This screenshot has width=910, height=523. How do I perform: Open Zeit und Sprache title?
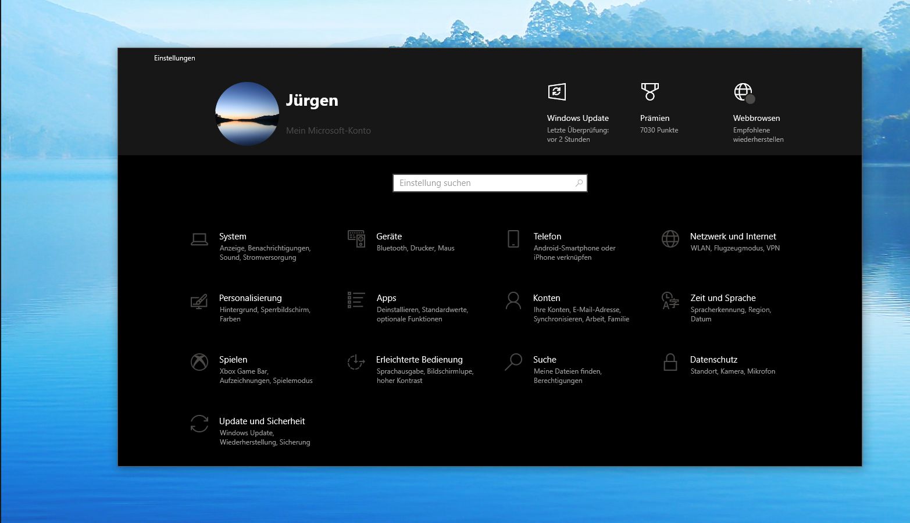(723, 298)
